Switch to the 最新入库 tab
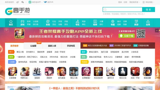The width and height of the screenshot is (160, 90). (x=52, y=46)
